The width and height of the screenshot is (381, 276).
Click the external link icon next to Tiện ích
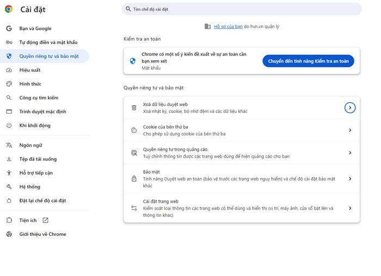pos(45,220)
